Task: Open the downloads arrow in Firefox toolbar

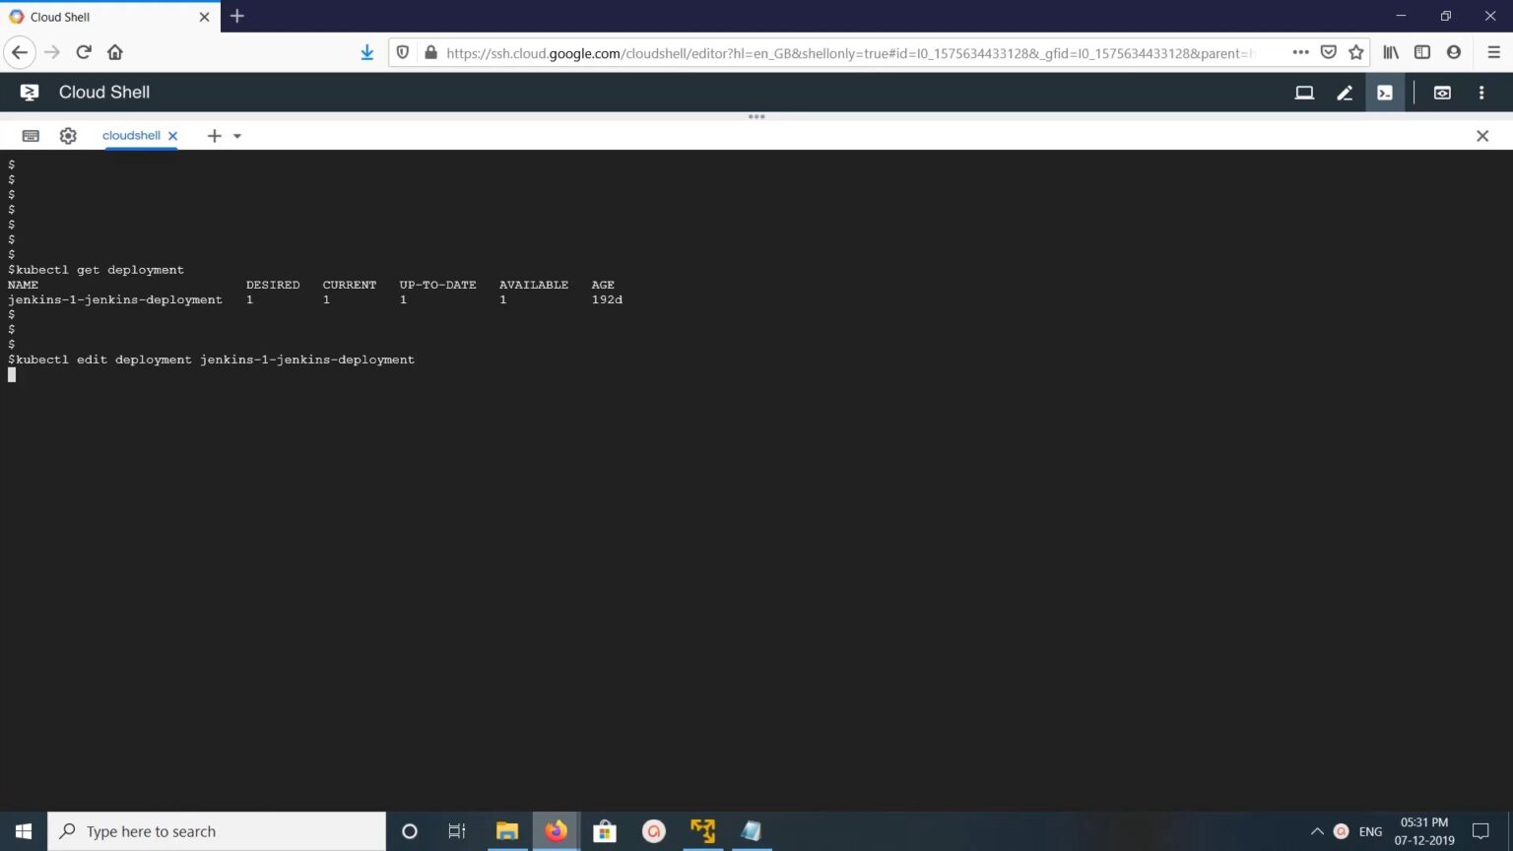Action: point(366,52)
